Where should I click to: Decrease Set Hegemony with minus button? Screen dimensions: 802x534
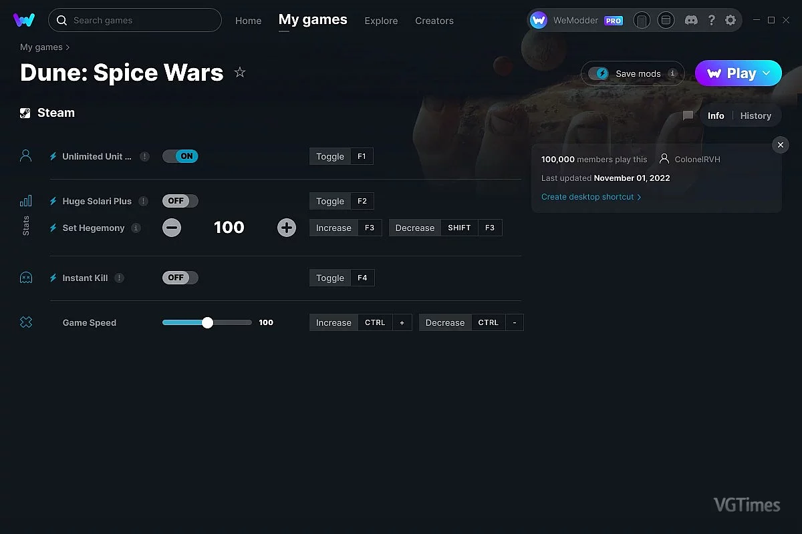tap(172, 228)
